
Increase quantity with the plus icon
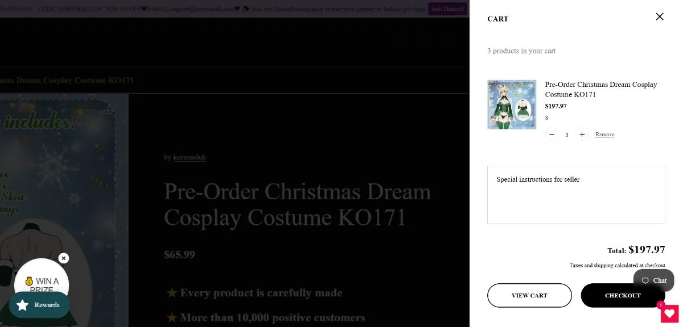pyautogui.click(x=582, y=135)
